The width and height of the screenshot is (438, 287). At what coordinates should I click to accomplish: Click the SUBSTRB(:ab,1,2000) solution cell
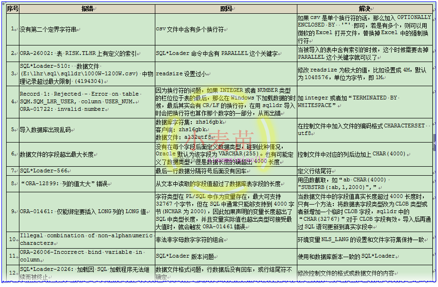(x=365, y=184)
